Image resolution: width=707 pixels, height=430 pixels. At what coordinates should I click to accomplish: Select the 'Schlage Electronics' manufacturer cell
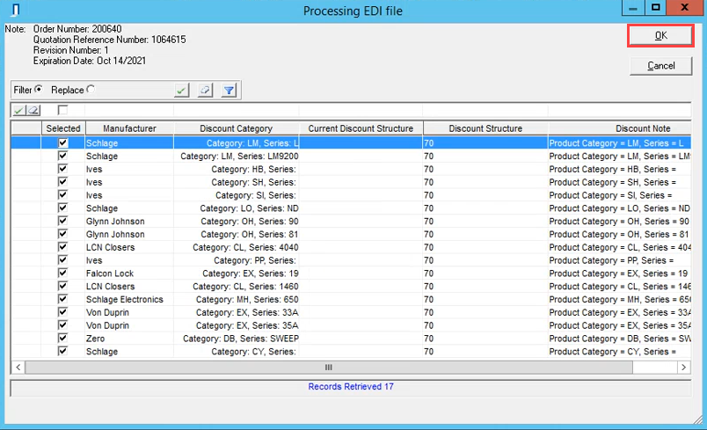click(129, 299)
